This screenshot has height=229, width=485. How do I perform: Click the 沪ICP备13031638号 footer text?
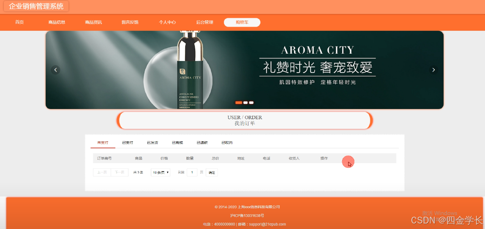tap(247, 215)
